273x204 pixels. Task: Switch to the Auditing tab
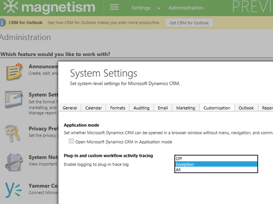click(x=141, y=108)
